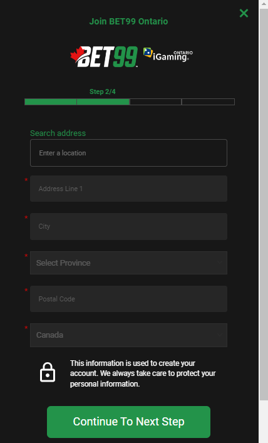Click the BET99 maple leaf logo

(104, 57)
